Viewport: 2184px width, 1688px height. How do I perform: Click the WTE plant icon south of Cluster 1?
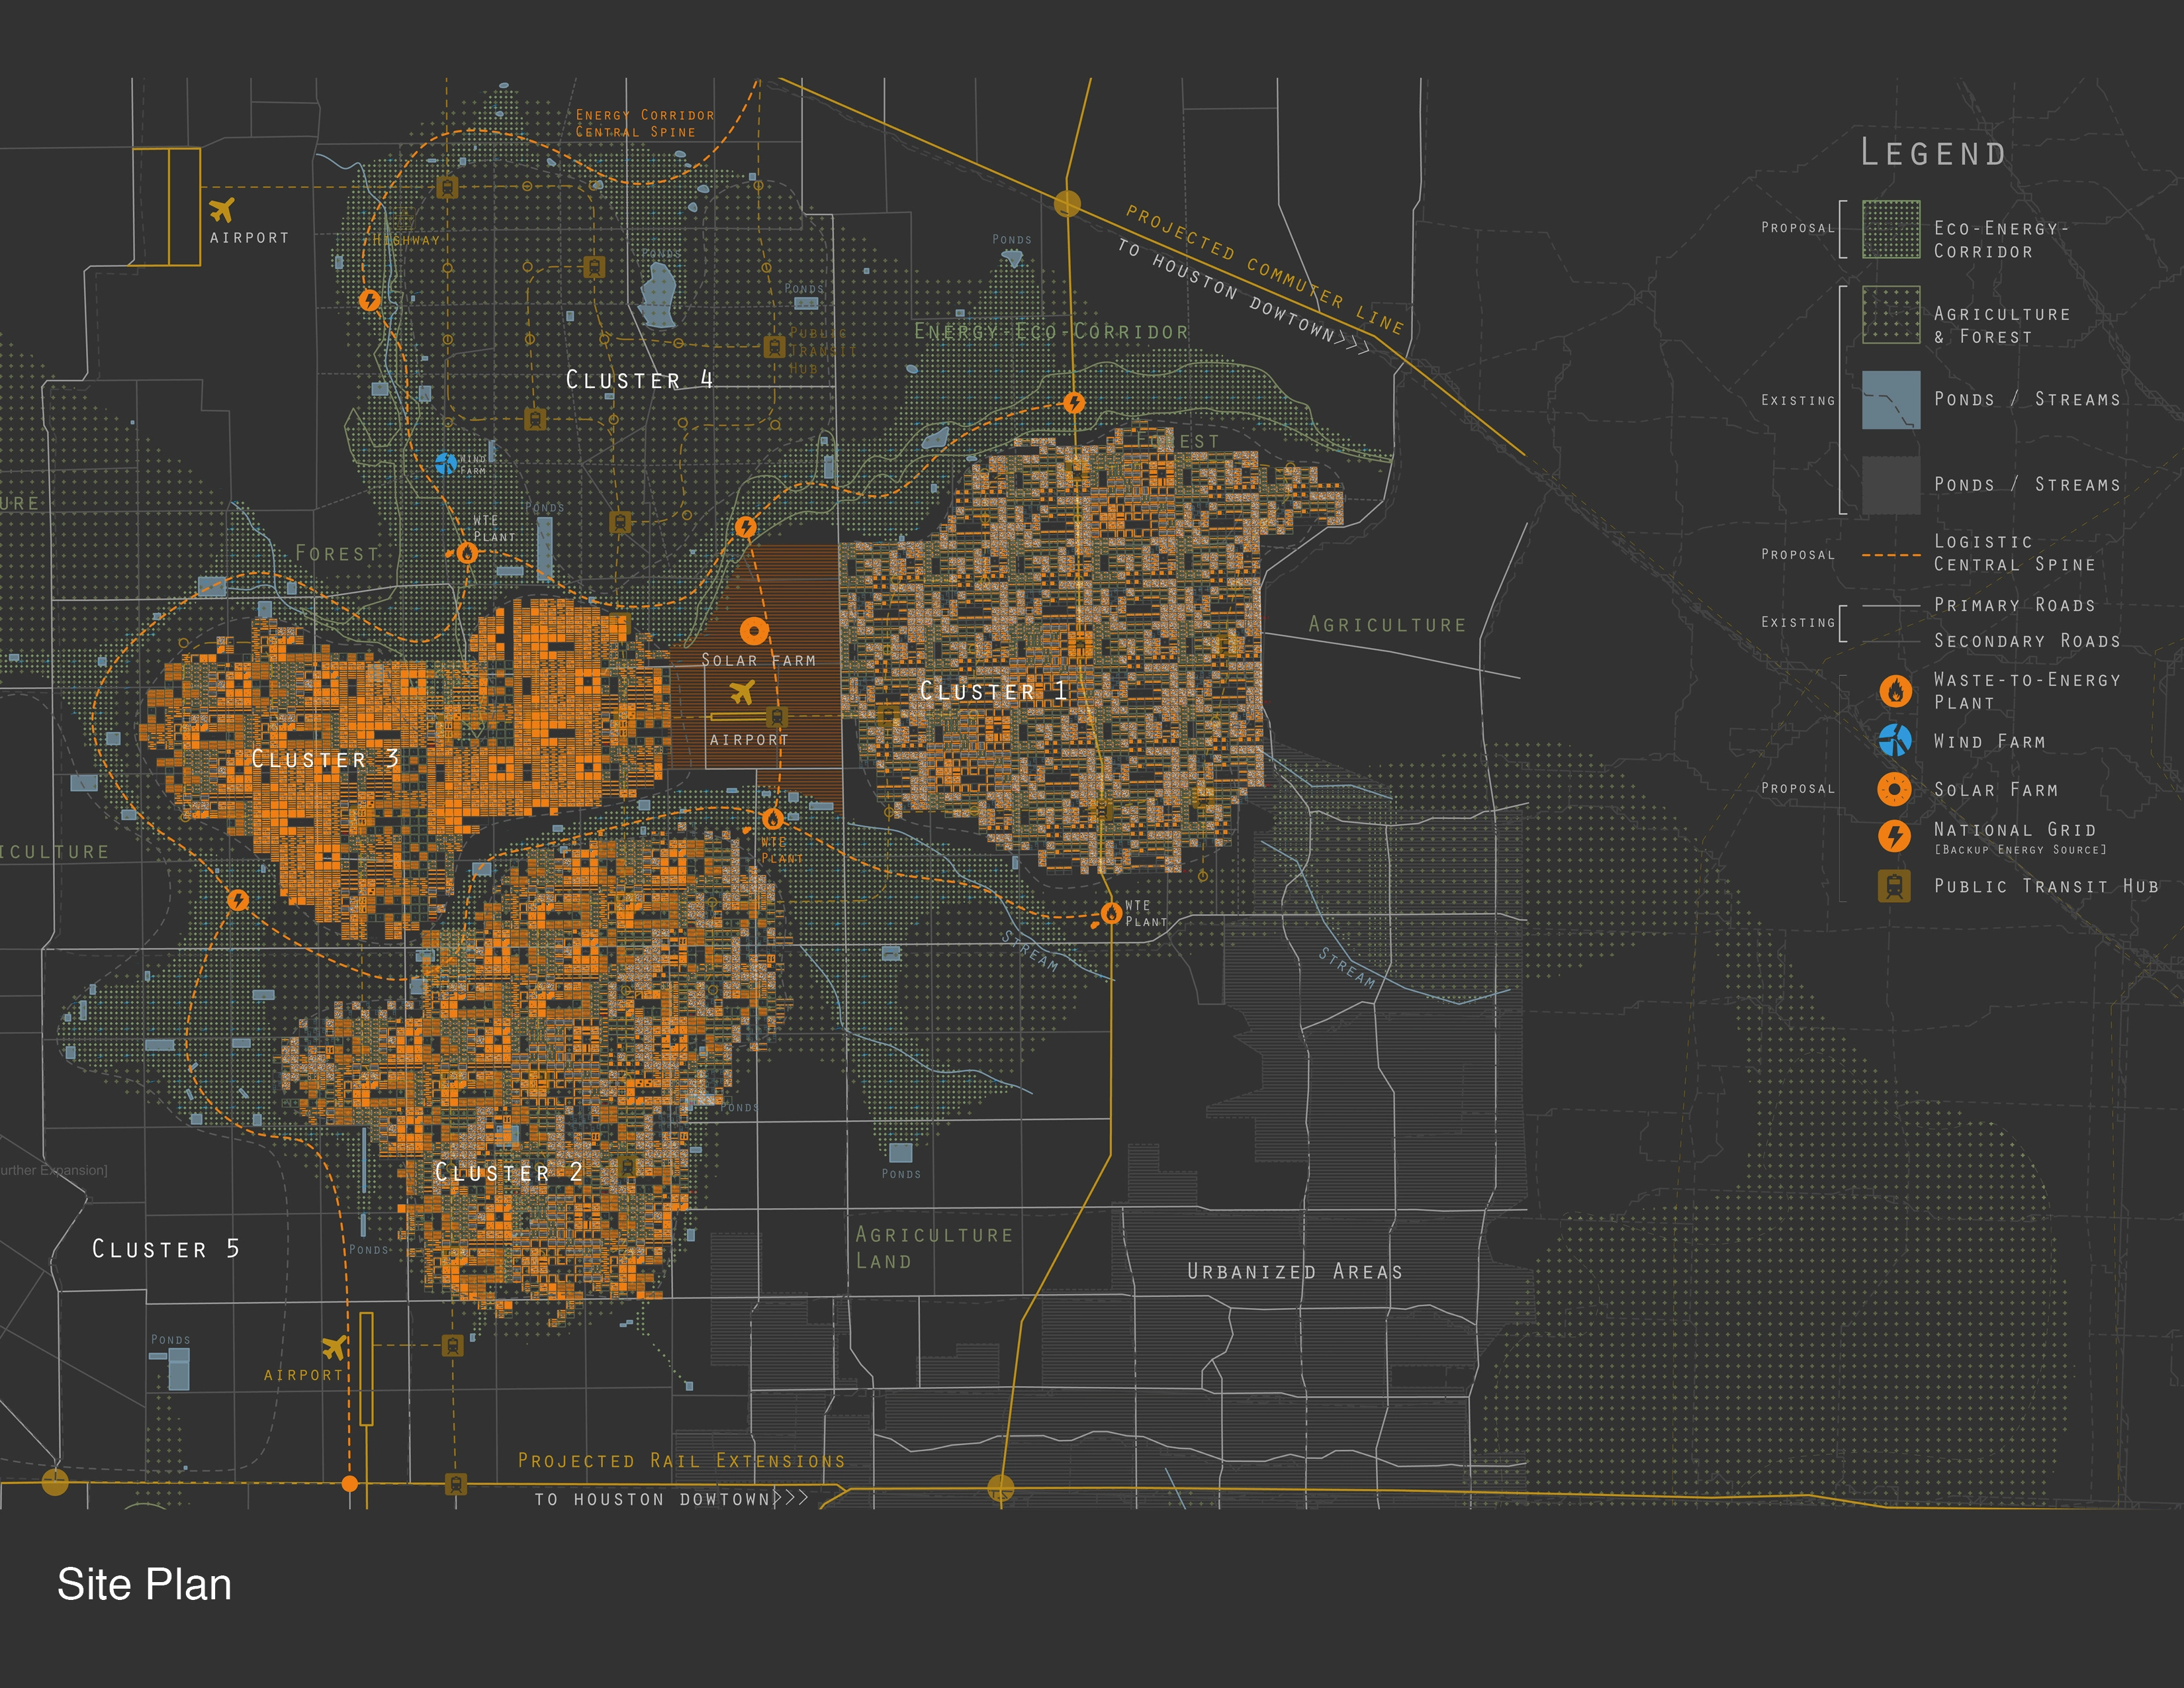(1111, 913)
